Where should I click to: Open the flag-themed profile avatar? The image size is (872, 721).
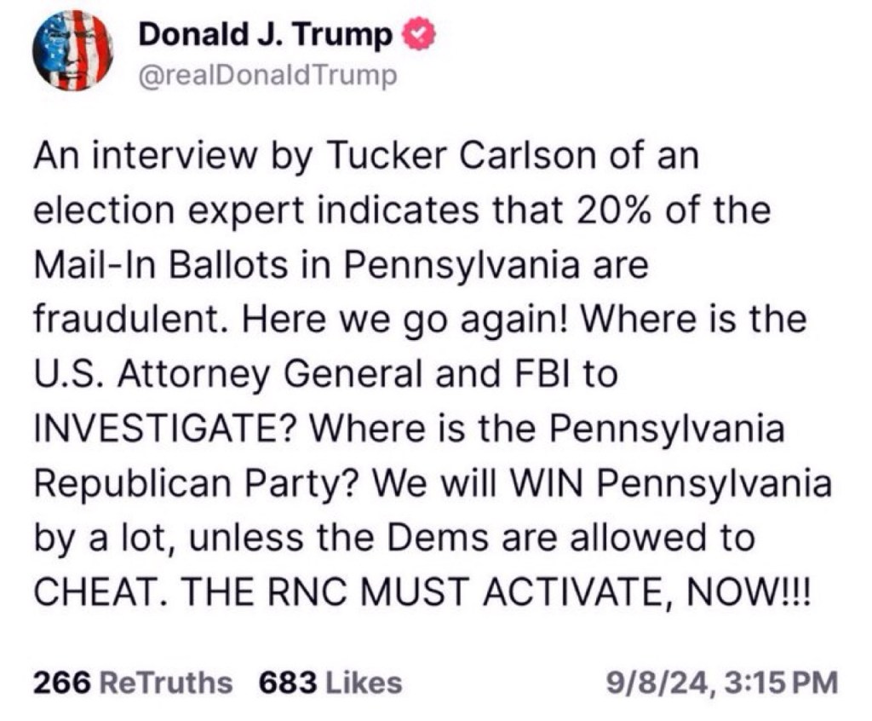click(73, 50)
